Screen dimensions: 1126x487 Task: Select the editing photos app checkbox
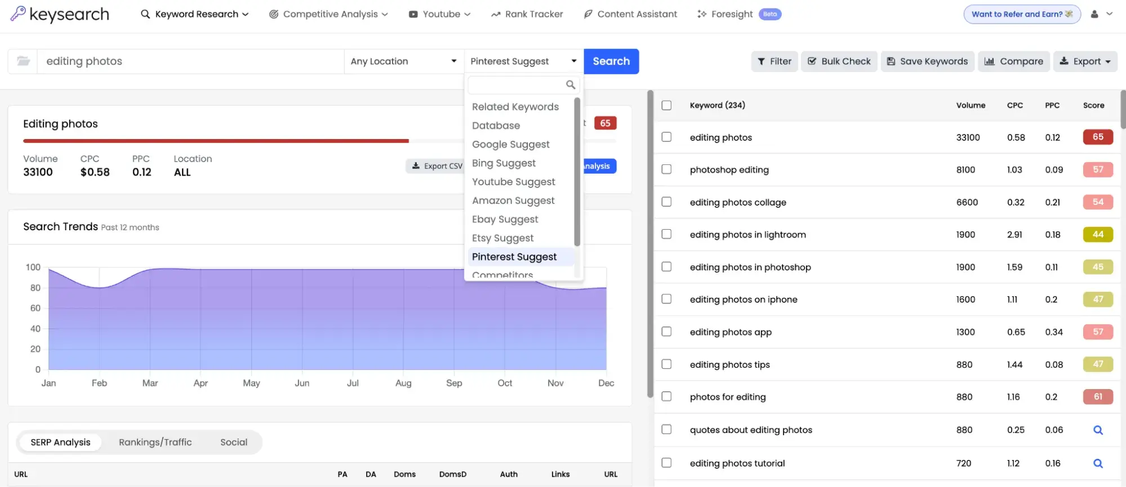(666, 332)
